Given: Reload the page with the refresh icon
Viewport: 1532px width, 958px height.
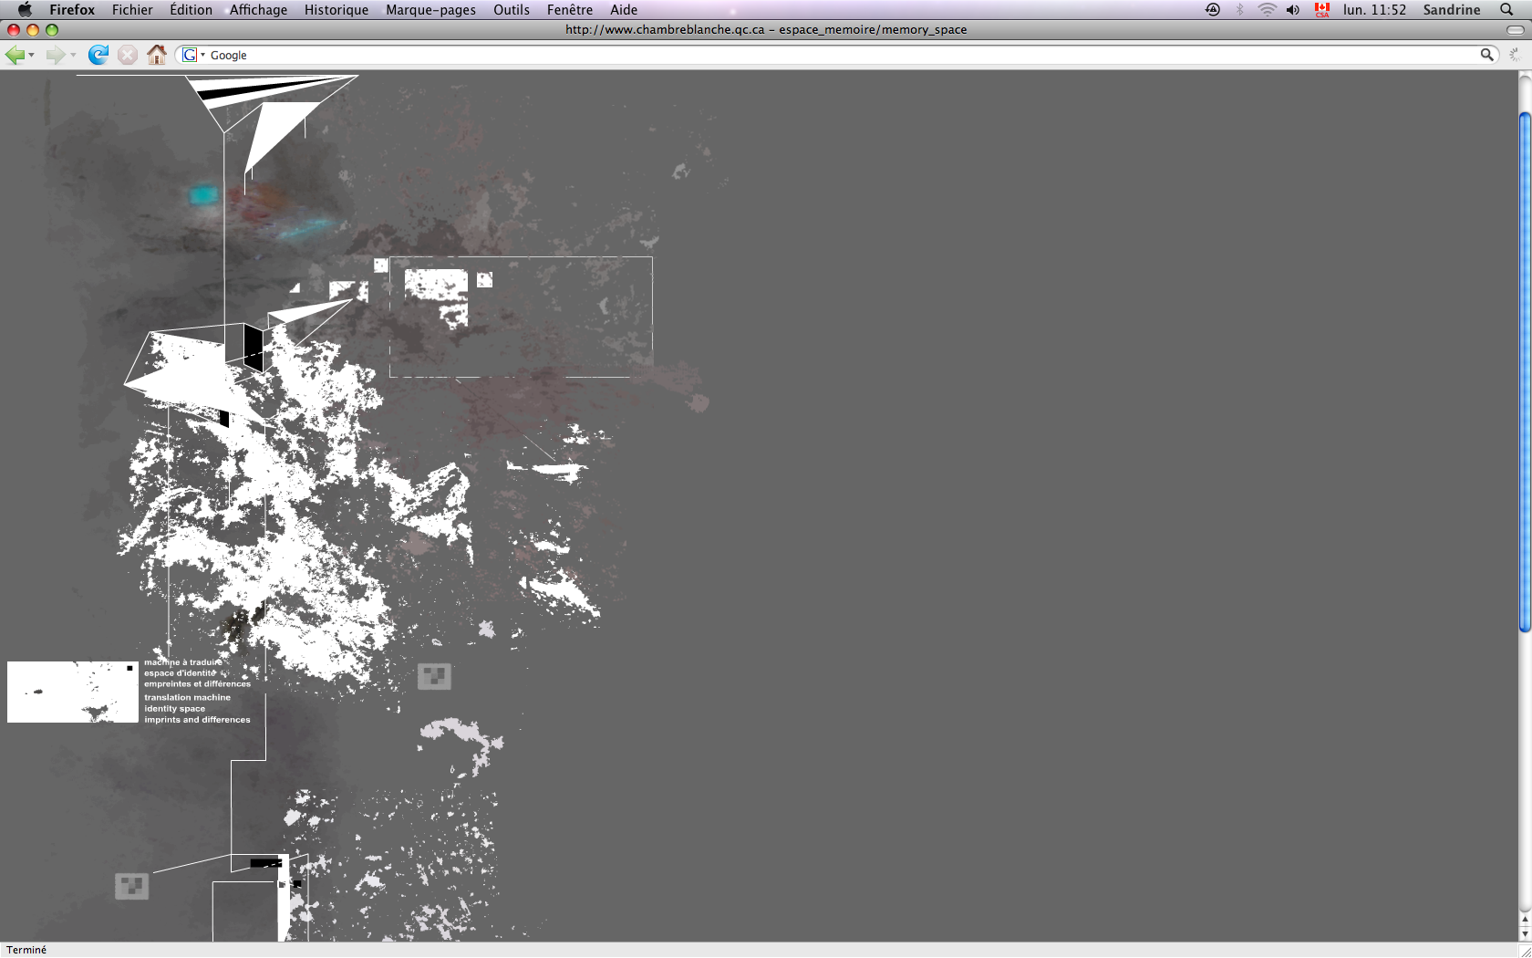Looking at the screenshot, I should coord(98,55).
